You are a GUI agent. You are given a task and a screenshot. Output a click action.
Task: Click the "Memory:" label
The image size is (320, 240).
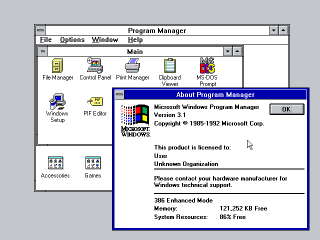click(165, 208)
